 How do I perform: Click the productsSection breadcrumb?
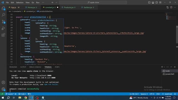pos(45,11)
